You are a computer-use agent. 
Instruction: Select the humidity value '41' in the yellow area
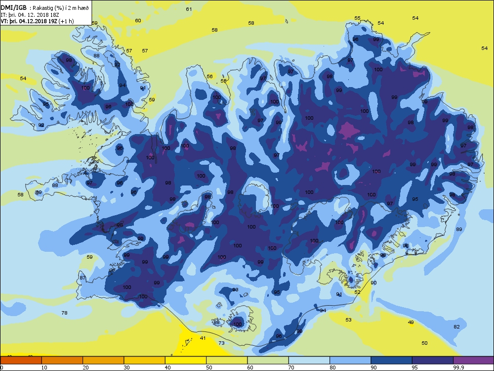coord(203,338)
